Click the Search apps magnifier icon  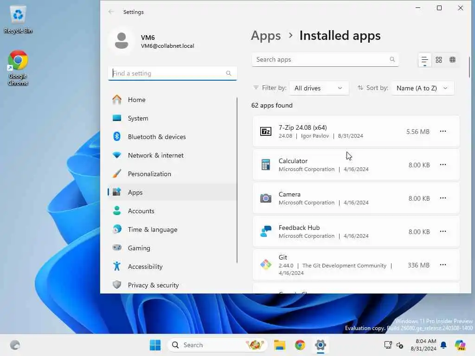click(x=392, y=59)
